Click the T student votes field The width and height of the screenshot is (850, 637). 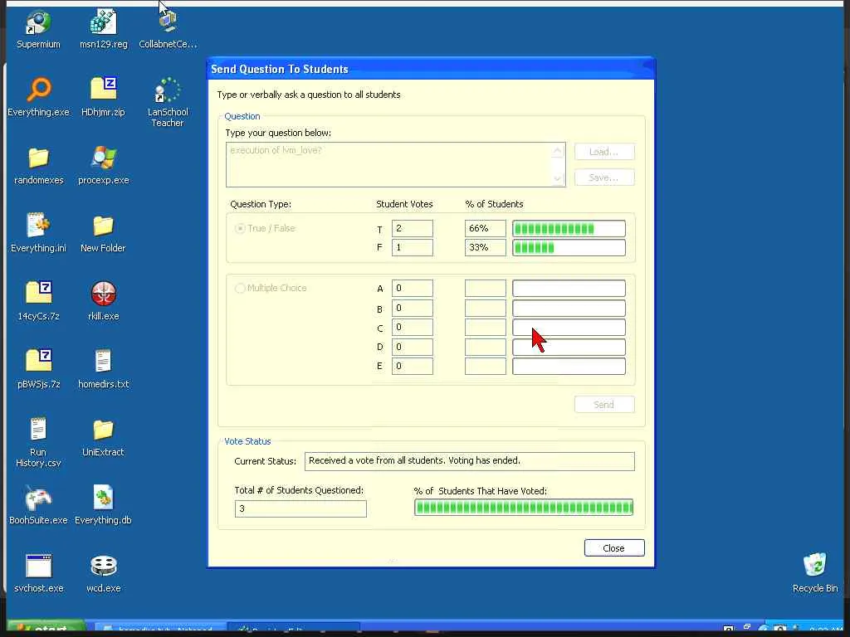[412, 229]
